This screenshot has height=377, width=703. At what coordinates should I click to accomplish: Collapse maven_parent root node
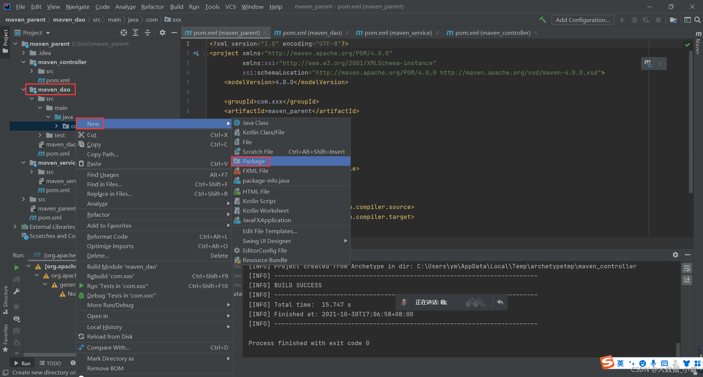[15, 44]
